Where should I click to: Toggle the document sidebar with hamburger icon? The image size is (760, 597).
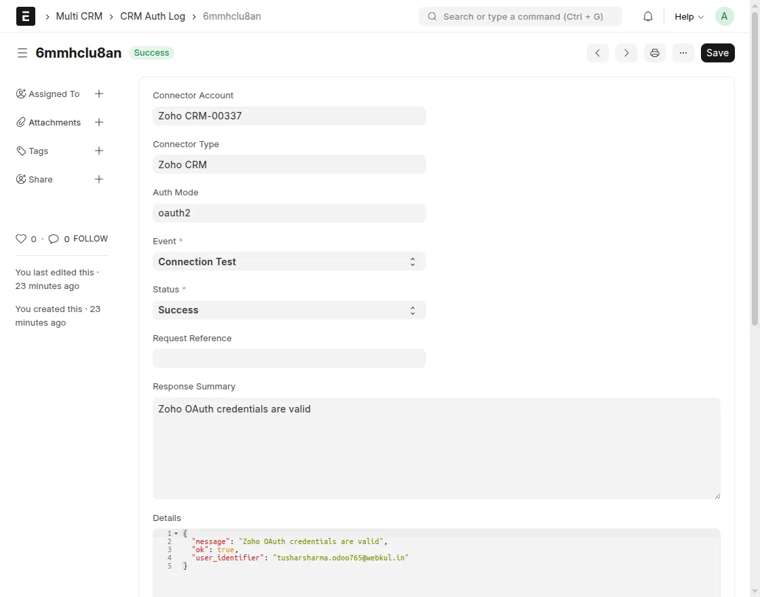point(22,52)
